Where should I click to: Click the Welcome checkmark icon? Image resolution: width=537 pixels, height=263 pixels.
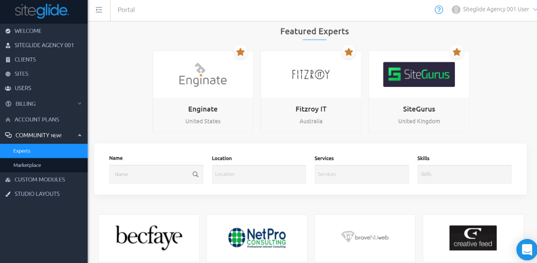coord(8,31)
